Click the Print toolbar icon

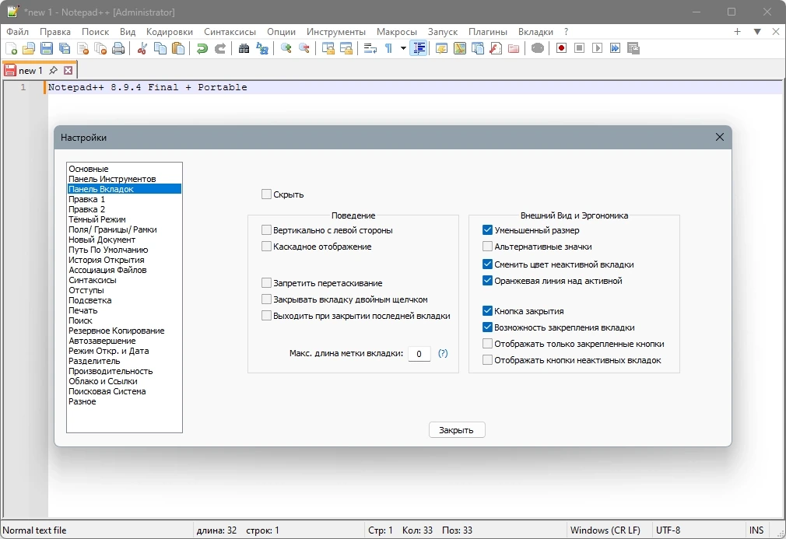(x=118, y=48)
